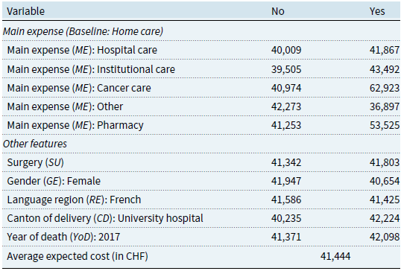The image size is (401, 271).
Task: Click Cancer care Yes value 62,923
Action: point(385,88)
